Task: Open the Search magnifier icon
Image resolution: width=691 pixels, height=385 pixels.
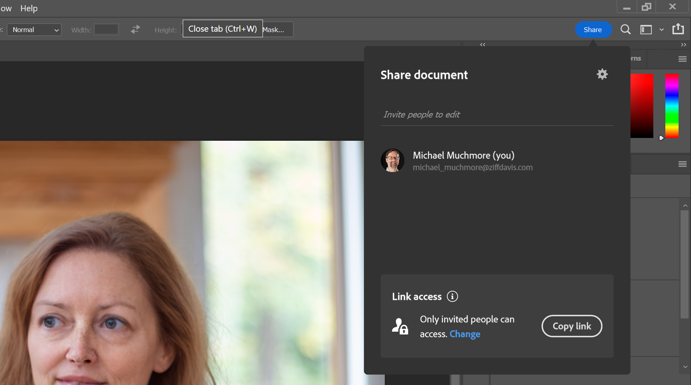Action: [625, 29]
